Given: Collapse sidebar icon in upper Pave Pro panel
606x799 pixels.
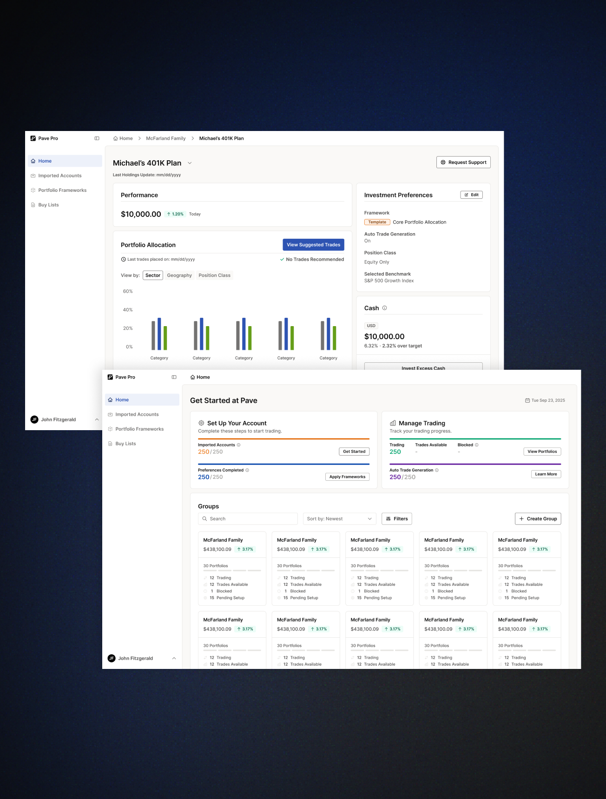Looking at the screenshot, I should [97, 138].
